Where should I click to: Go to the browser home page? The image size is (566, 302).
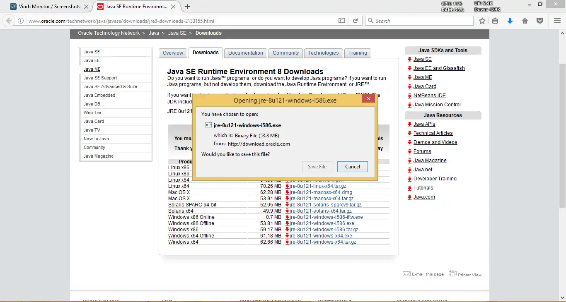(x=525, y=21)
